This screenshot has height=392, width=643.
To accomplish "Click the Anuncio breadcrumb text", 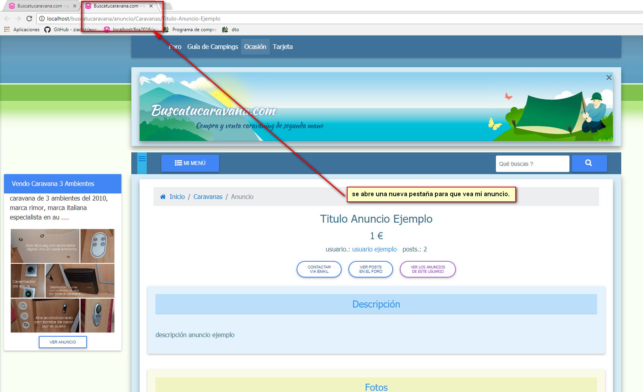I will point(242,197).
